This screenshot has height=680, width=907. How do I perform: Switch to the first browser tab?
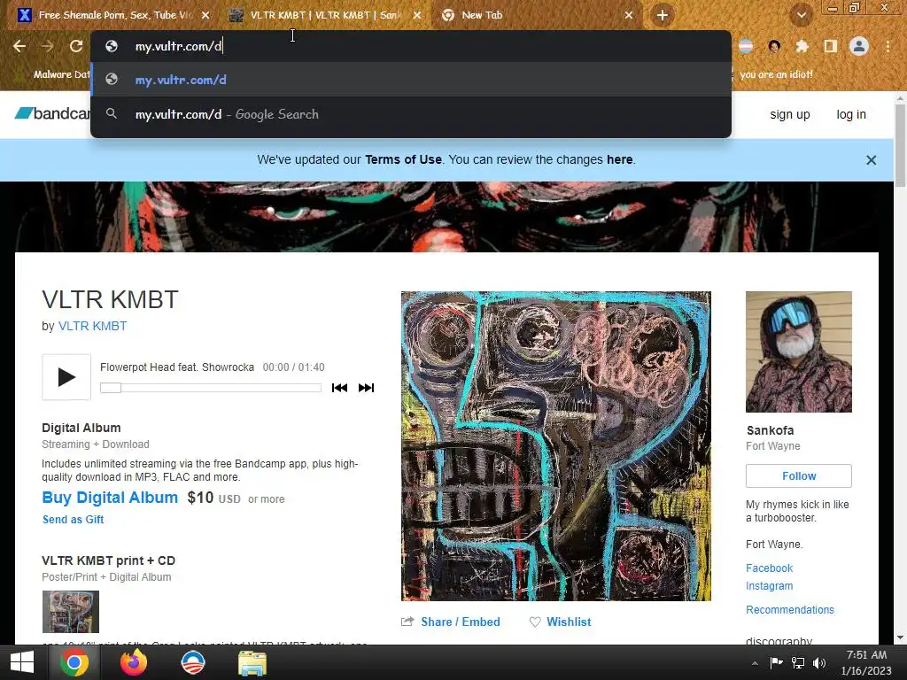[x=112, y=15]
